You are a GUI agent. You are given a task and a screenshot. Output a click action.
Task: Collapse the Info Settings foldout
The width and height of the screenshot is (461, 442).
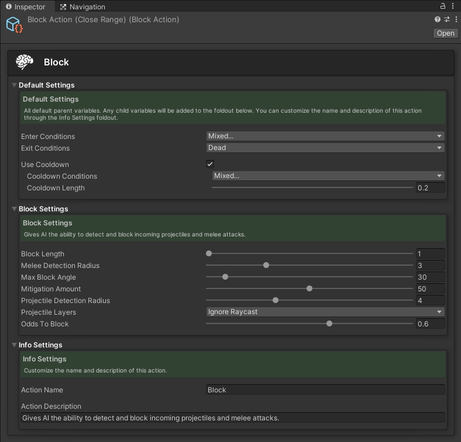(15, 345)
